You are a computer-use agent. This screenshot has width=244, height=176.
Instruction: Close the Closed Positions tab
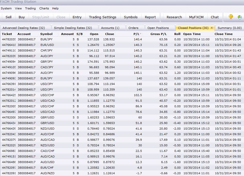click(x=212, y=28)
